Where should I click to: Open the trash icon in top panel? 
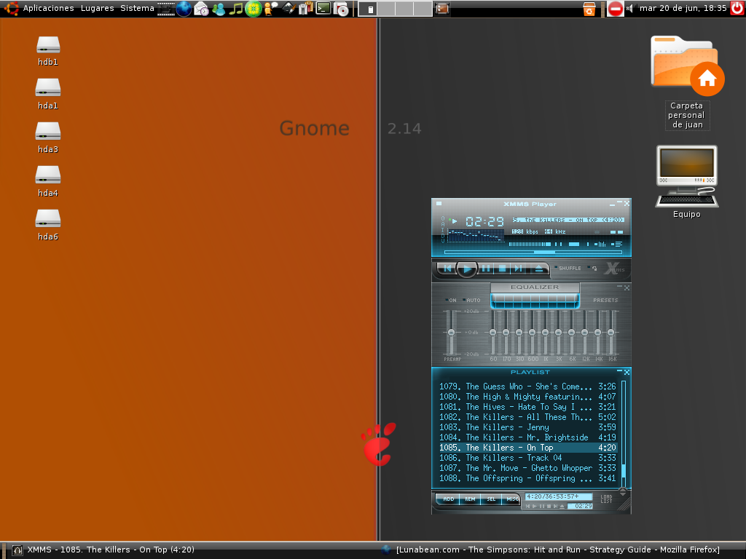pos(589,9)
